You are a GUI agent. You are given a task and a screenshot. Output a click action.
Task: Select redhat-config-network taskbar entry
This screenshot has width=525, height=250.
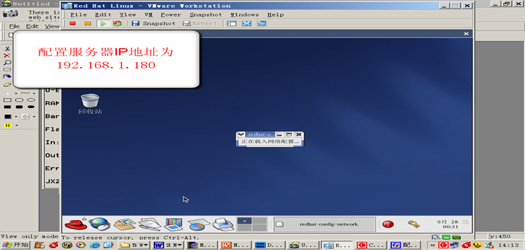click(324, 224)
